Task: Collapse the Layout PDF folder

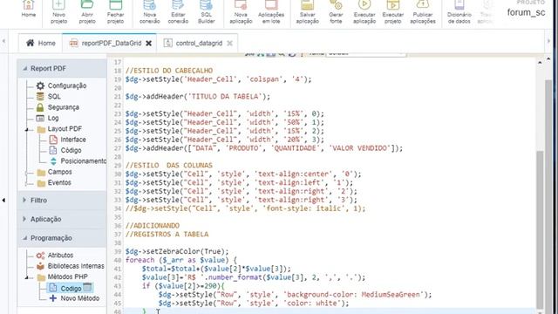Action: [x=27, y=130]
